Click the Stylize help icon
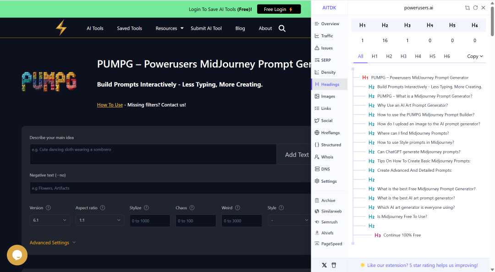Image resolution: width=495 pixels, height=272 pixels. point(146,207)
